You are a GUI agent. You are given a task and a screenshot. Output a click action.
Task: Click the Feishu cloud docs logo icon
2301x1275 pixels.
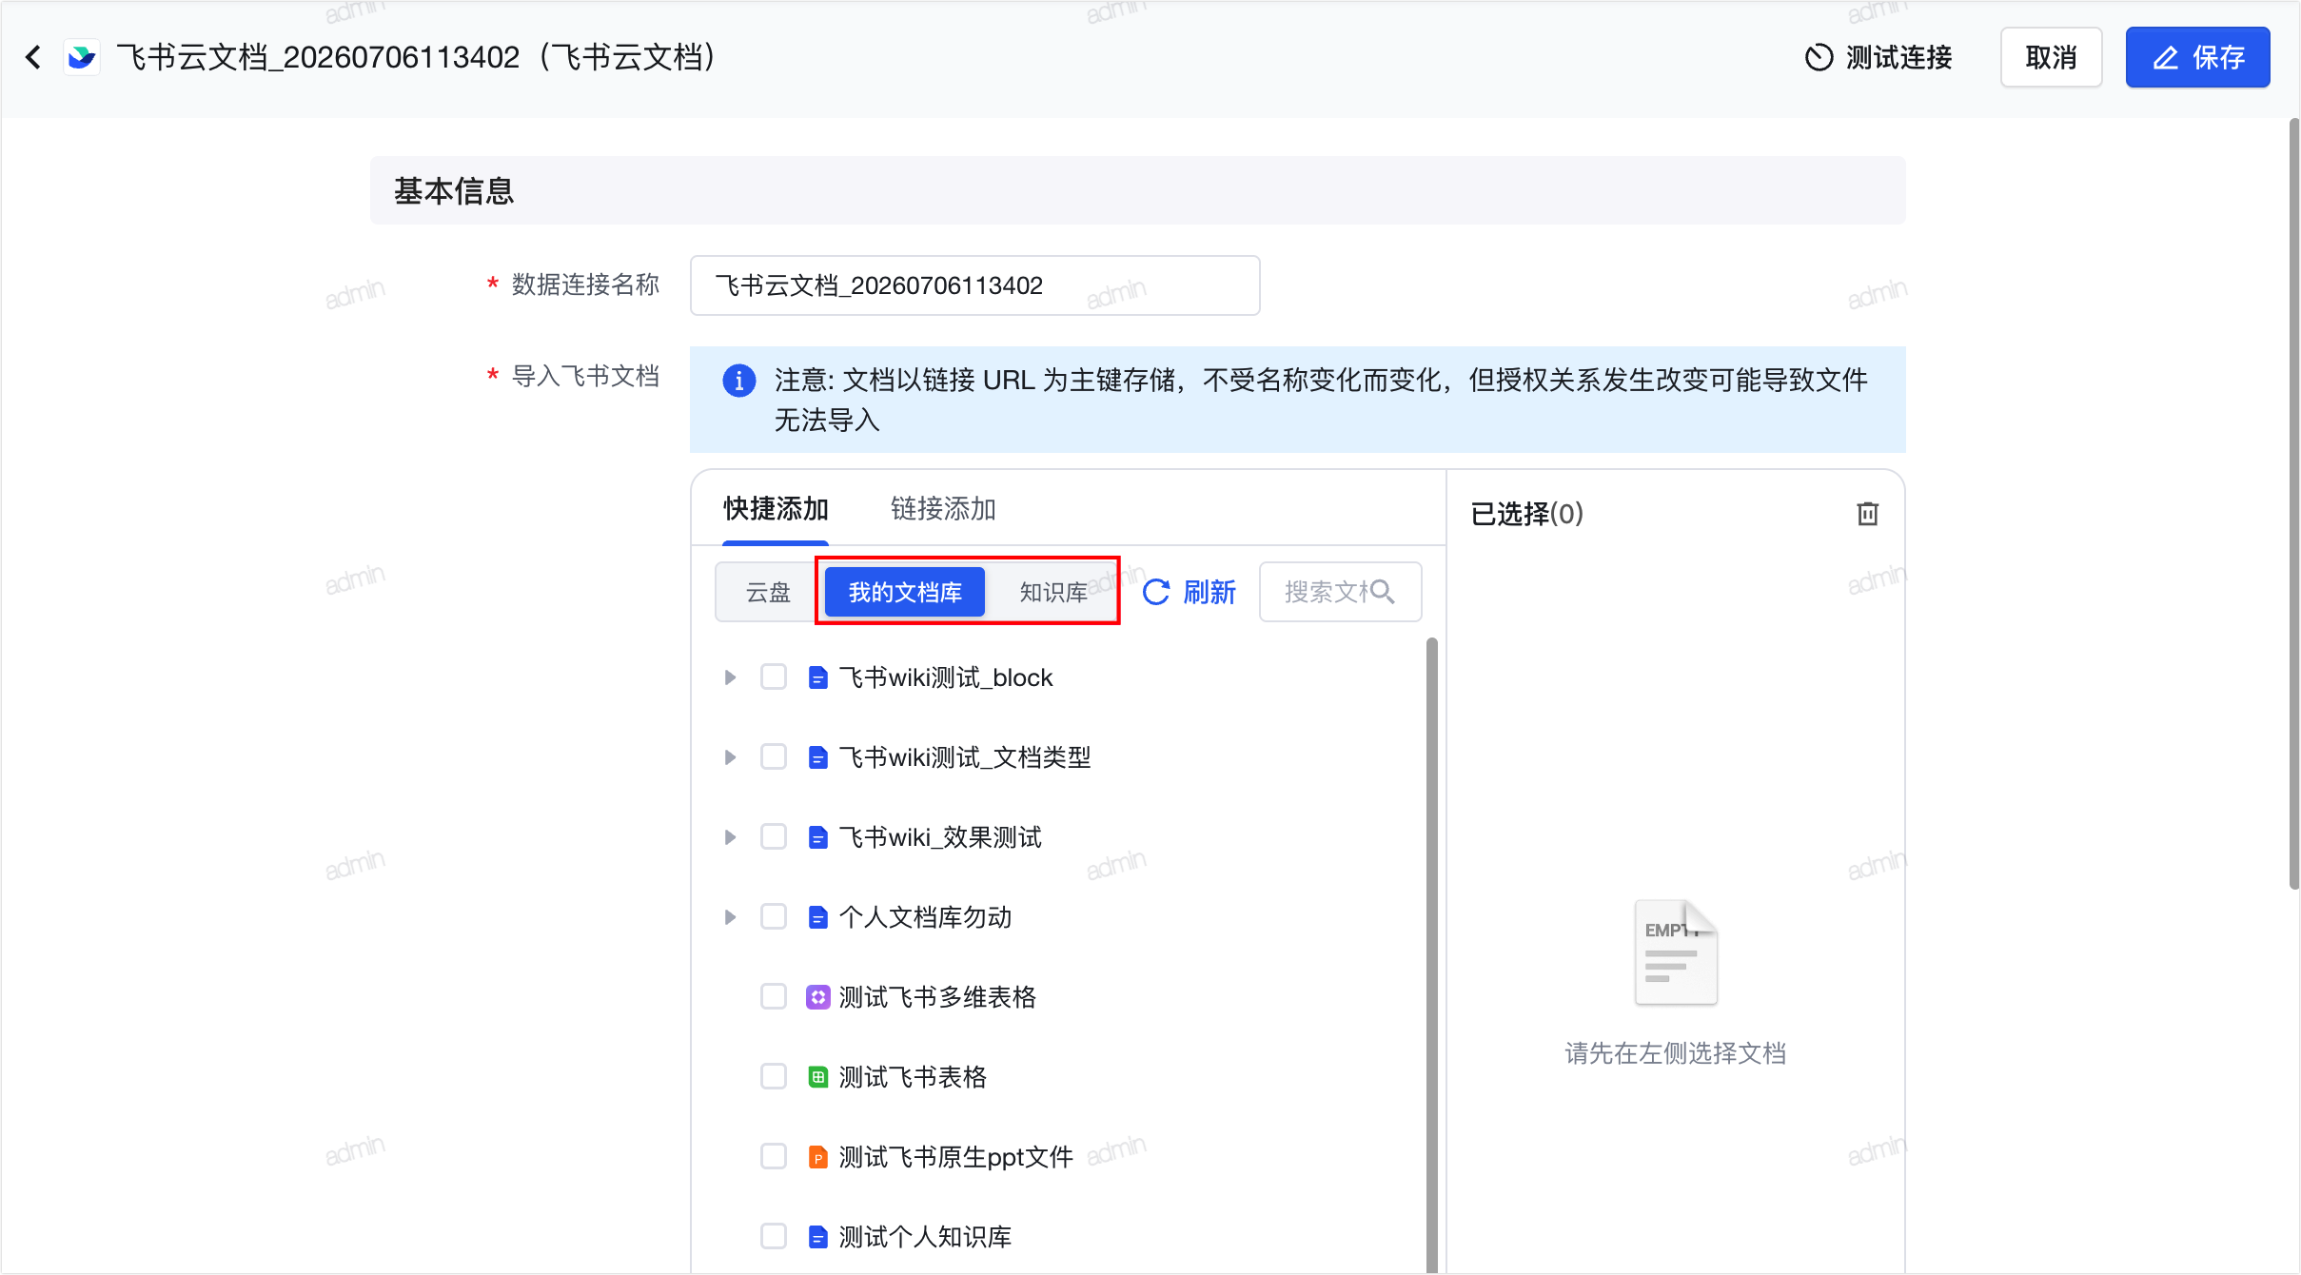click(82, 57)
